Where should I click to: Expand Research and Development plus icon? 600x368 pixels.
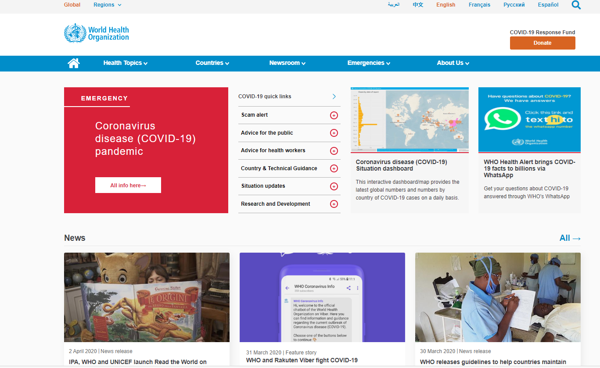[x=334, y=204]
